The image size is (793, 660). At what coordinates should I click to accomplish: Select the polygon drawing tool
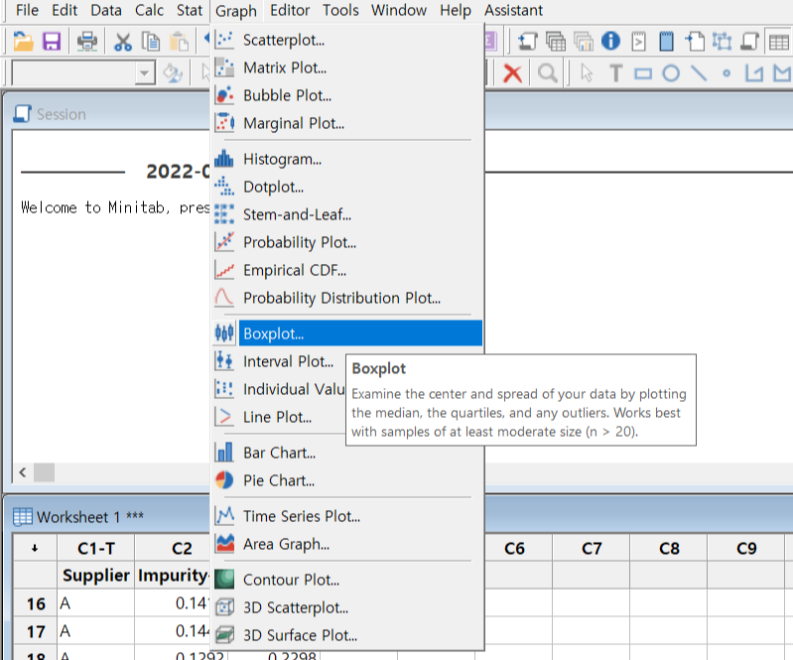783,73
